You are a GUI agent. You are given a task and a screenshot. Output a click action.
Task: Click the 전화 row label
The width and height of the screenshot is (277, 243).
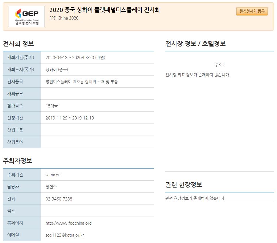(x=11, y=199)
